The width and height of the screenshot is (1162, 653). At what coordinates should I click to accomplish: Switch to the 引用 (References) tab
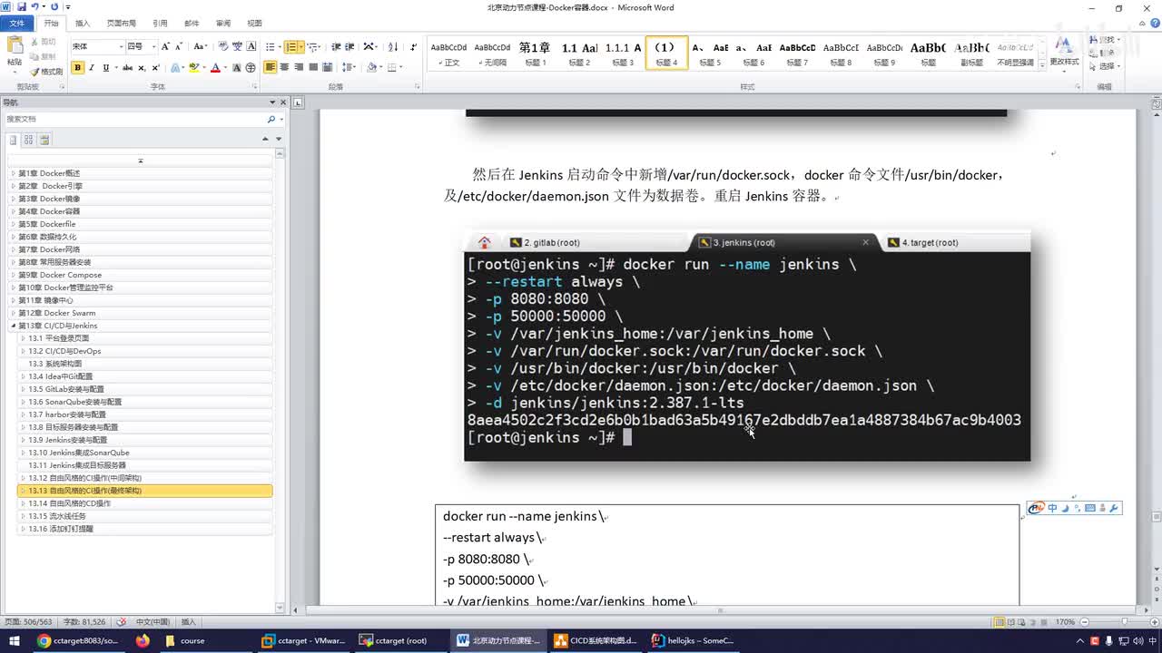tap(160, 24)
